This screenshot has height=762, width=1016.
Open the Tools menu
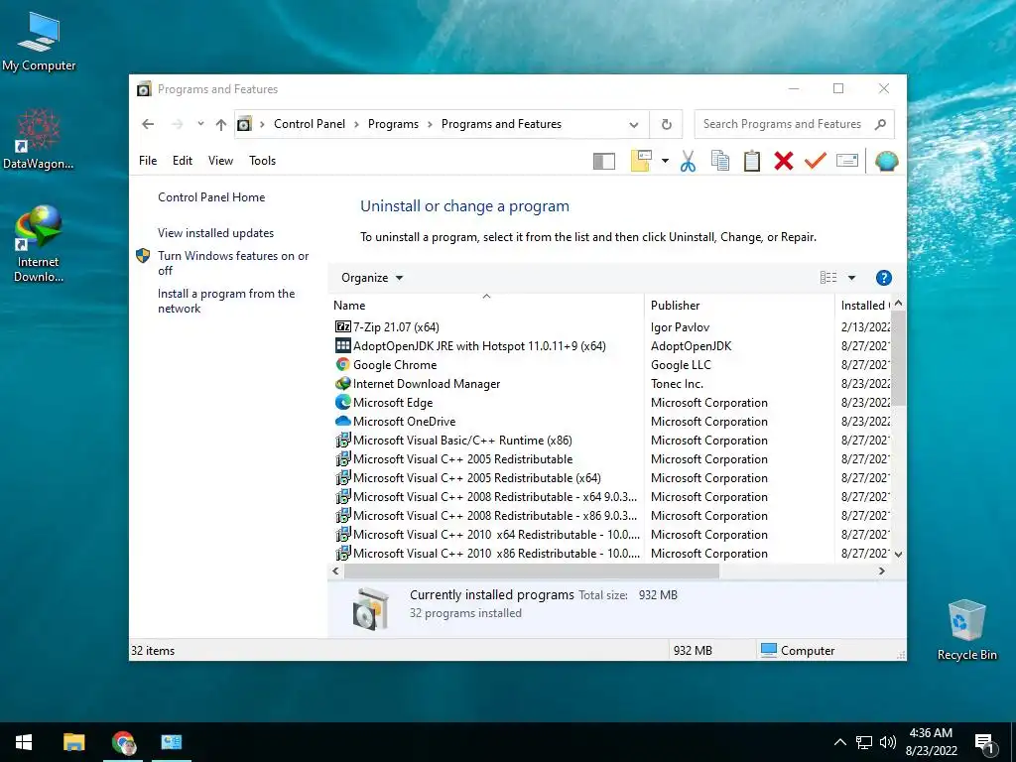tap(262, 161)
